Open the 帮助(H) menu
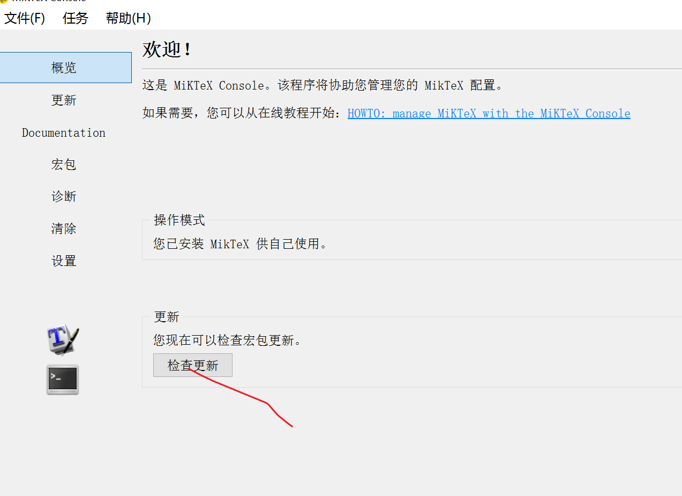This screenshot has height=496, width=682. click(128, 18)
